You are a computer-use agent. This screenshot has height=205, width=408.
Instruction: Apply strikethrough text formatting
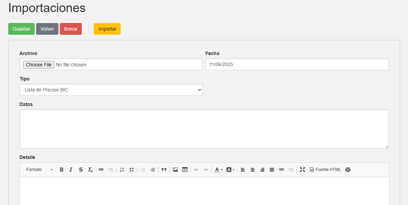tap(81, 170)
